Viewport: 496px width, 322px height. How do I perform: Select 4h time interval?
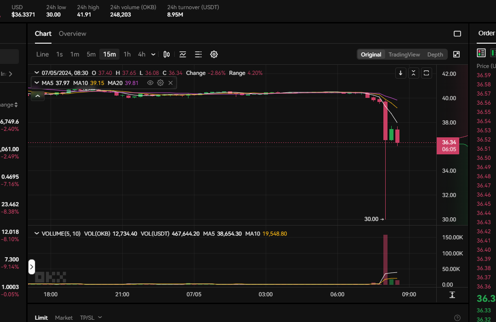142,54
